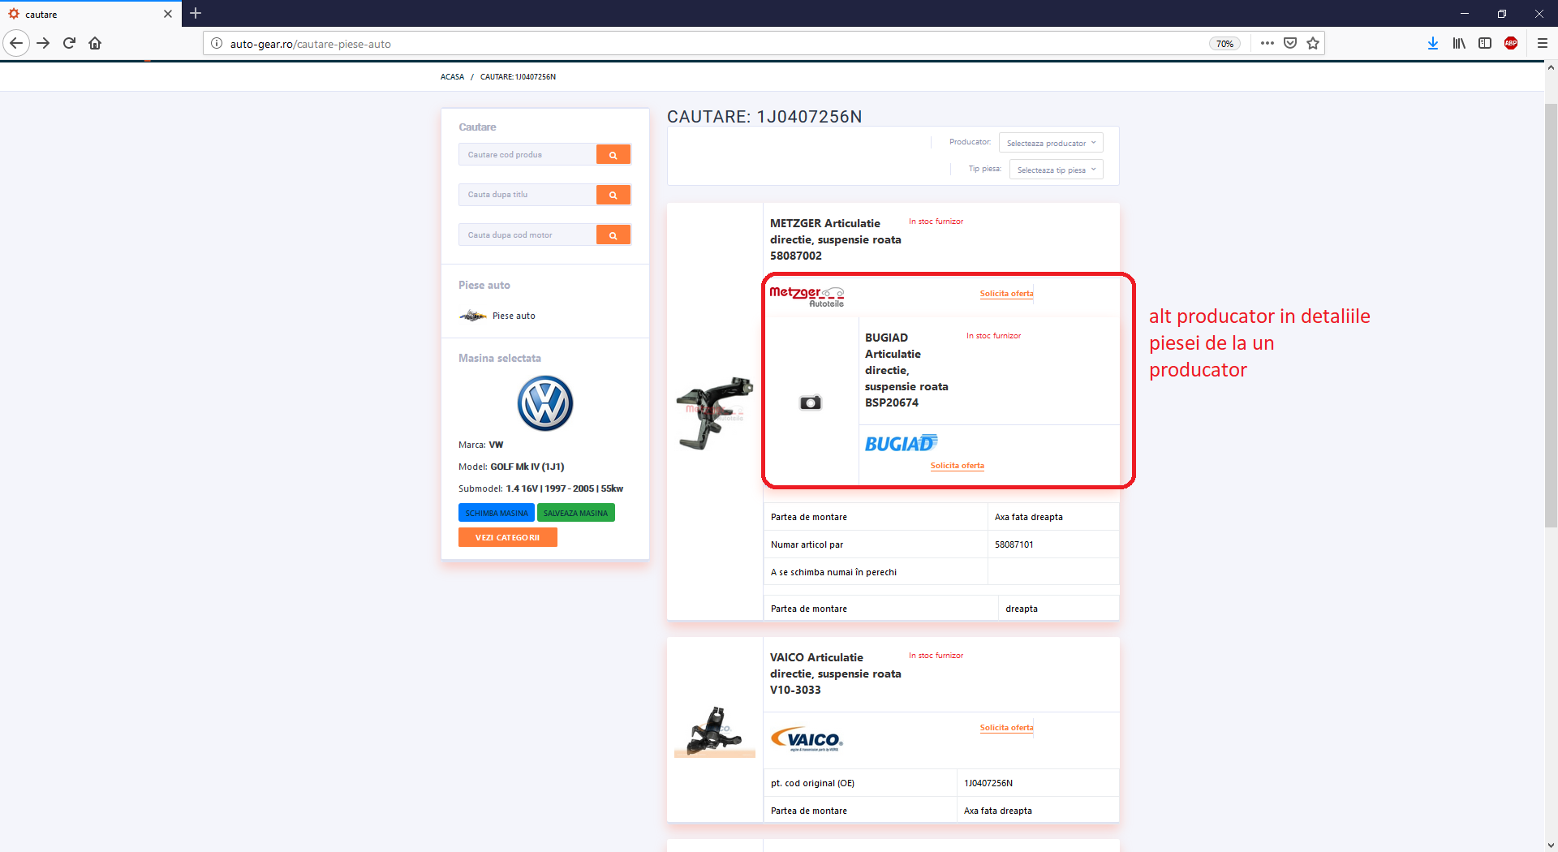Select the 'A se schimba numai în perechi' row
The image size is (1558, 852).
point(941,572)
